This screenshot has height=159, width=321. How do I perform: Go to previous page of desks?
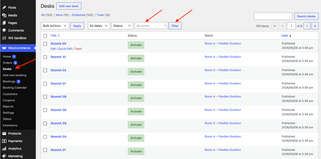coord(283,26)
